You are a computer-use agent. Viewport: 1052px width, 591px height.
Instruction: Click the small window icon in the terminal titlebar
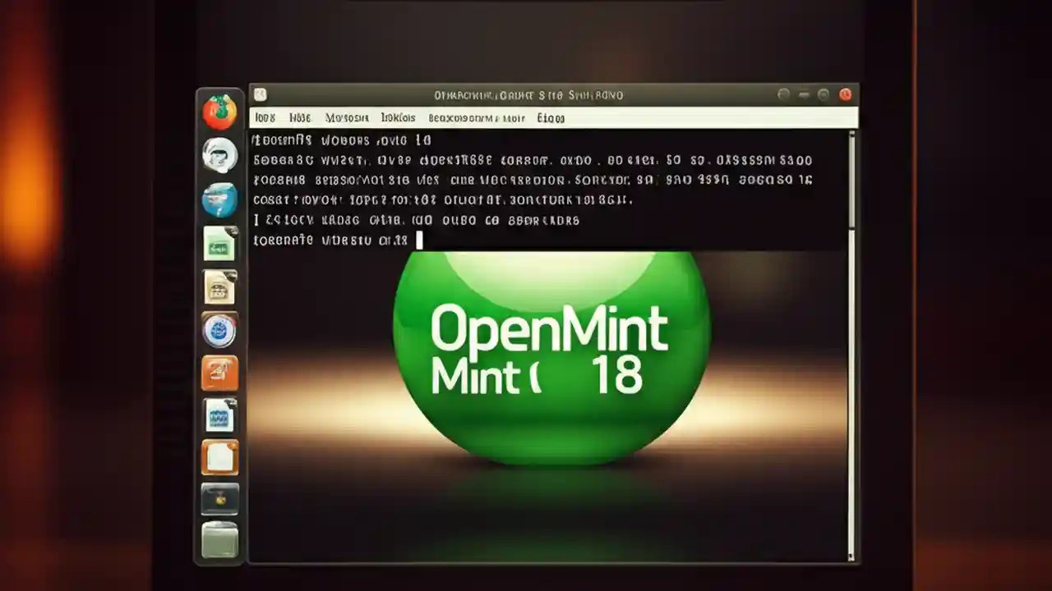[260, 94]
